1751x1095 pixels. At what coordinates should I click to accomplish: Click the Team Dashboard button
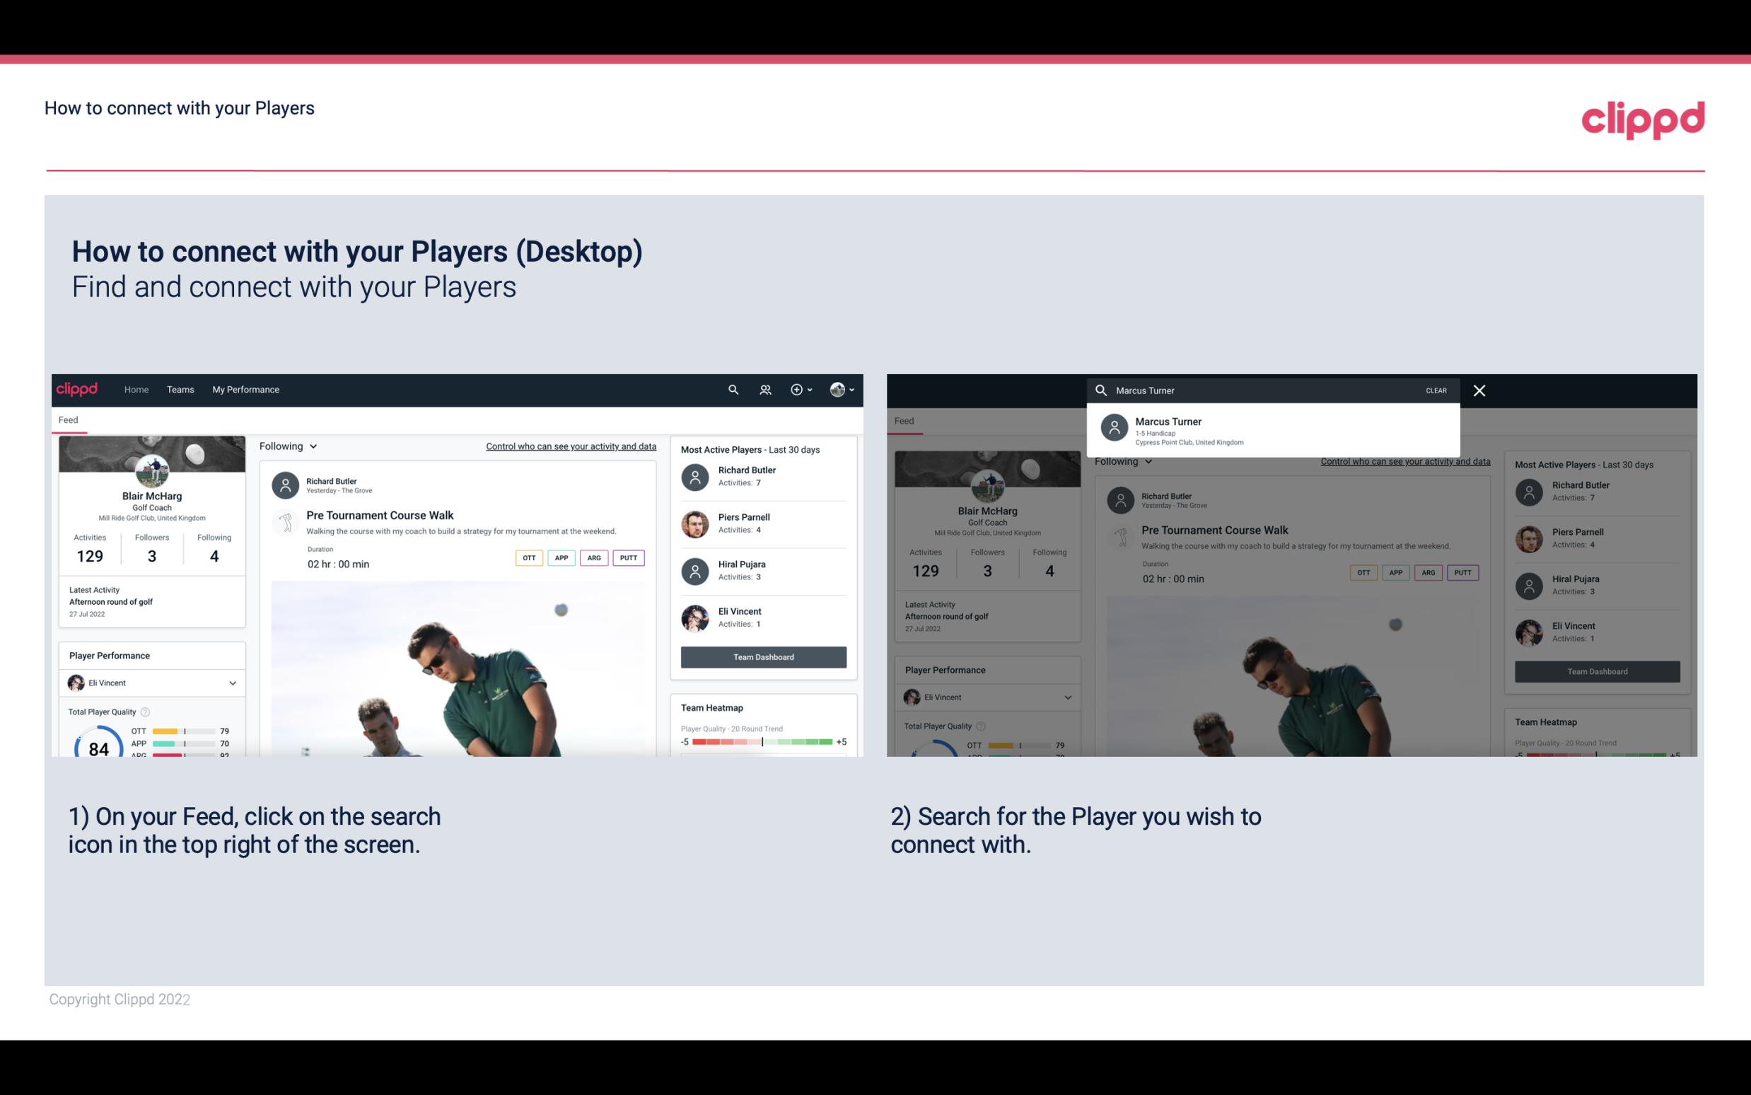tap(762, 656)
